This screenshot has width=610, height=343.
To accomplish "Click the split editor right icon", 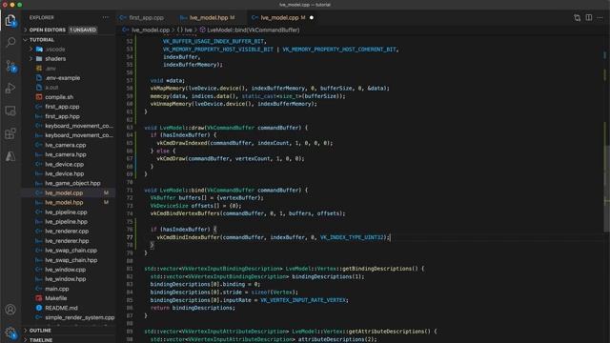I will coord(589,17).
